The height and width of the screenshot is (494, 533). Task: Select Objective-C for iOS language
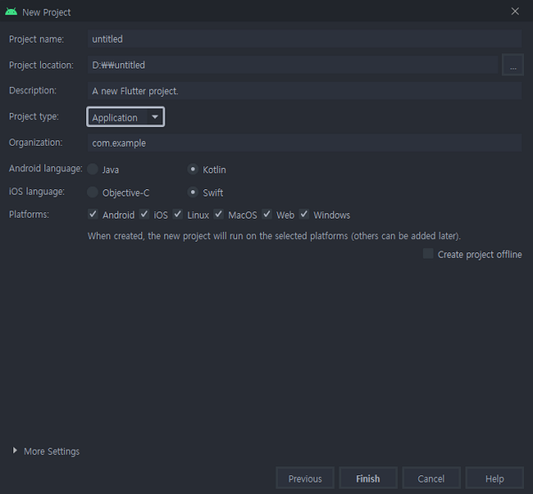(x=92, y=192)
